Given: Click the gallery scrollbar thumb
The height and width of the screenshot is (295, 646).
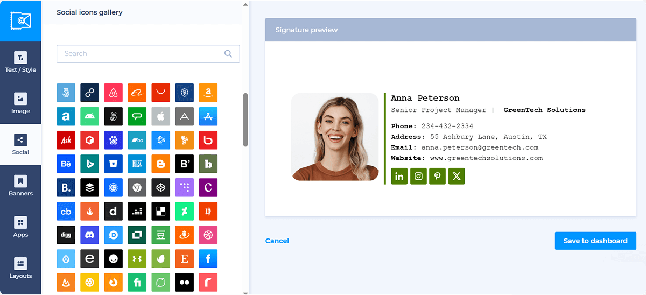Looking at the screenshot, I should (x=245, y=120).
